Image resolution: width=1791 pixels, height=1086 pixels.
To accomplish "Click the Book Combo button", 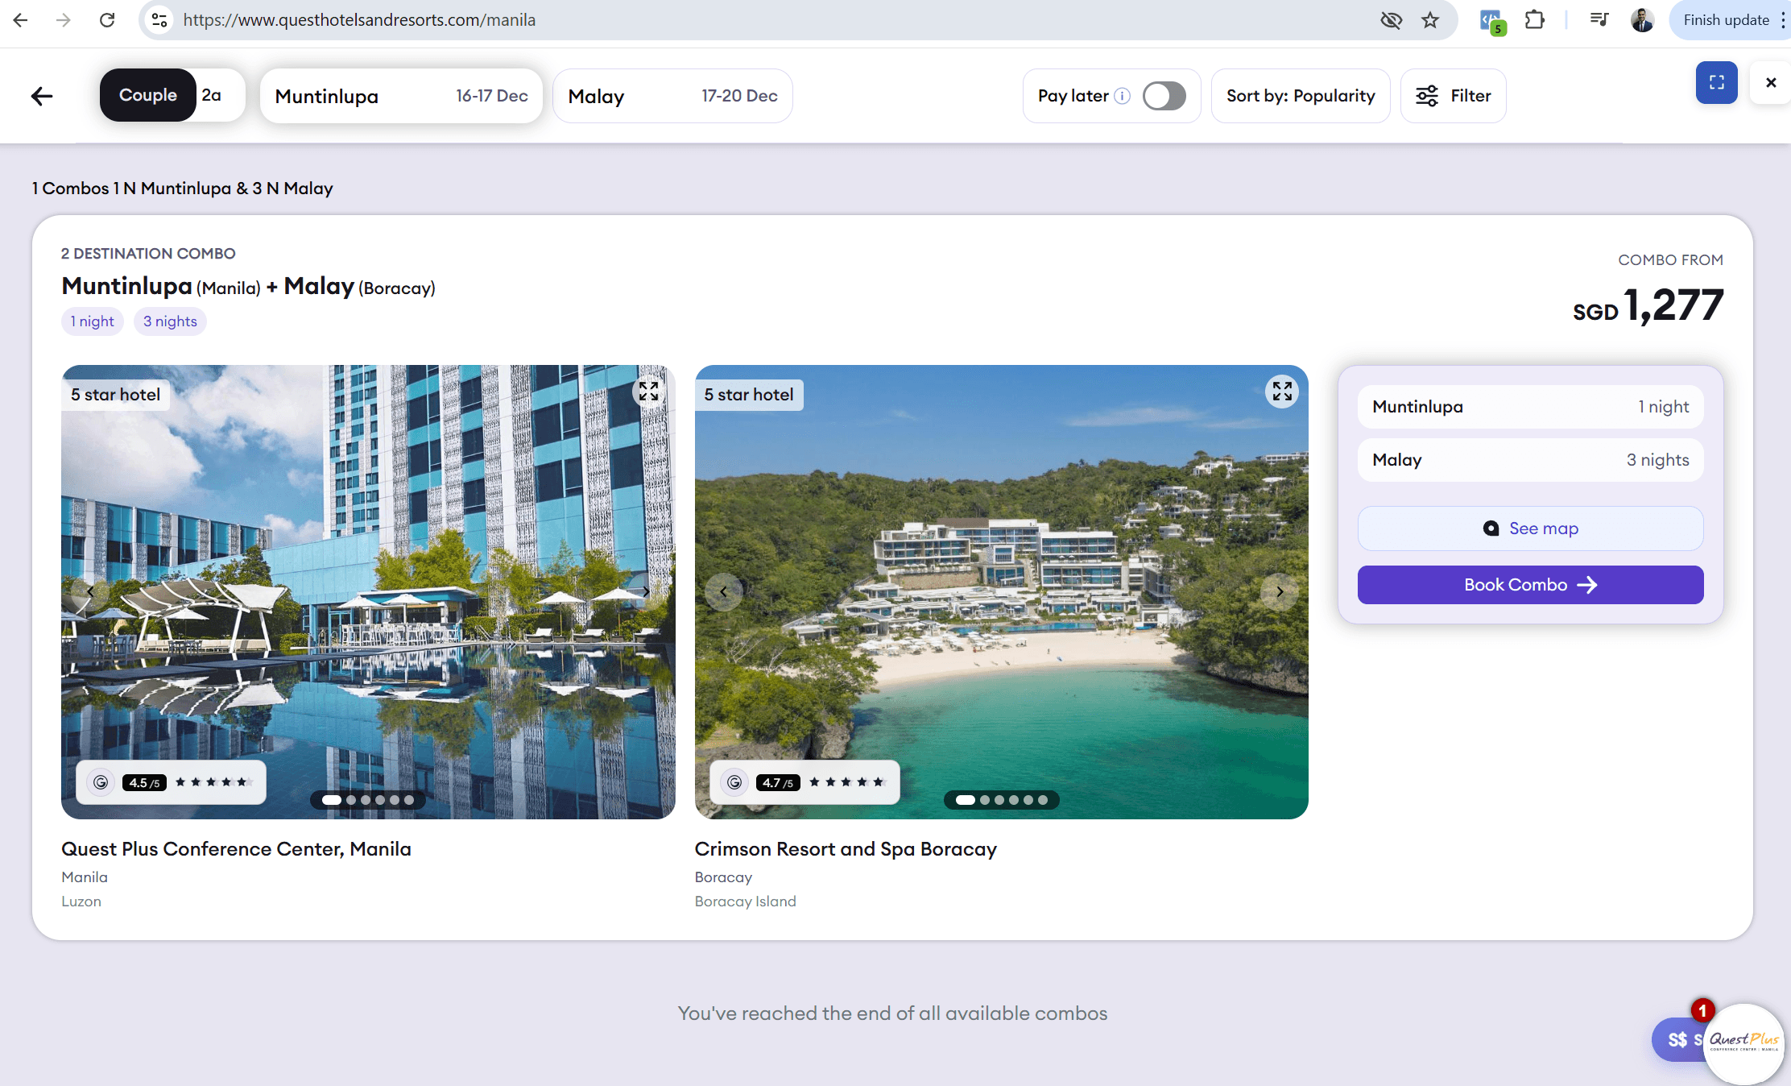I will tap(1529, 585).
